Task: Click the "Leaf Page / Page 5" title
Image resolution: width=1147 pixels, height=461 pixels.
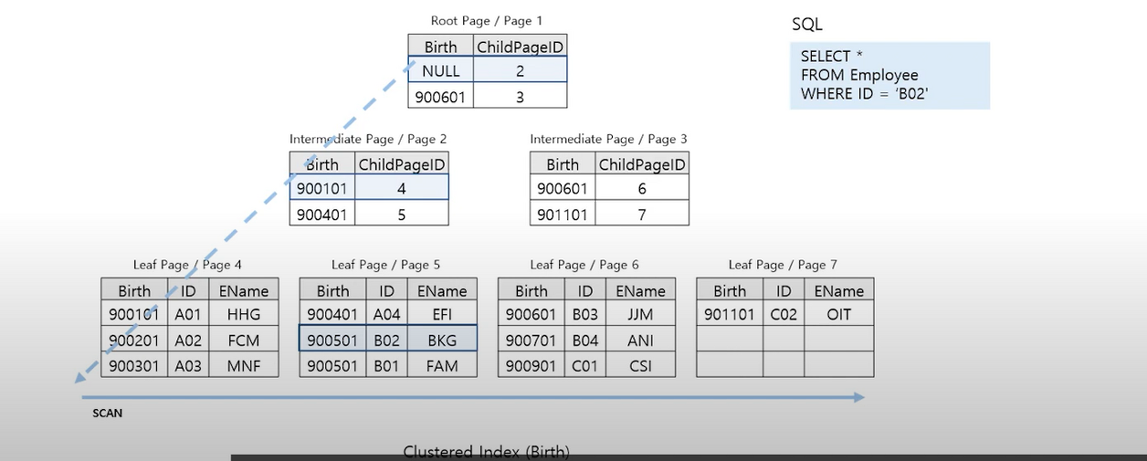Action: (385, 264)
